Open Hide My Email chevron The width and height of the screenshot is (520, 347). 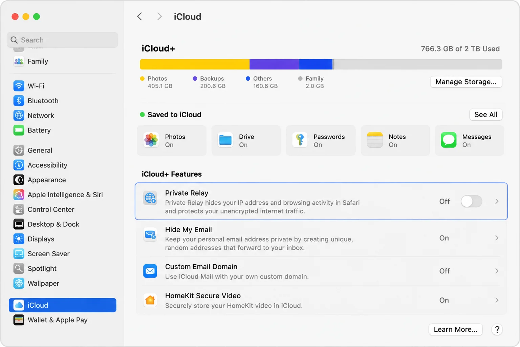497,238
